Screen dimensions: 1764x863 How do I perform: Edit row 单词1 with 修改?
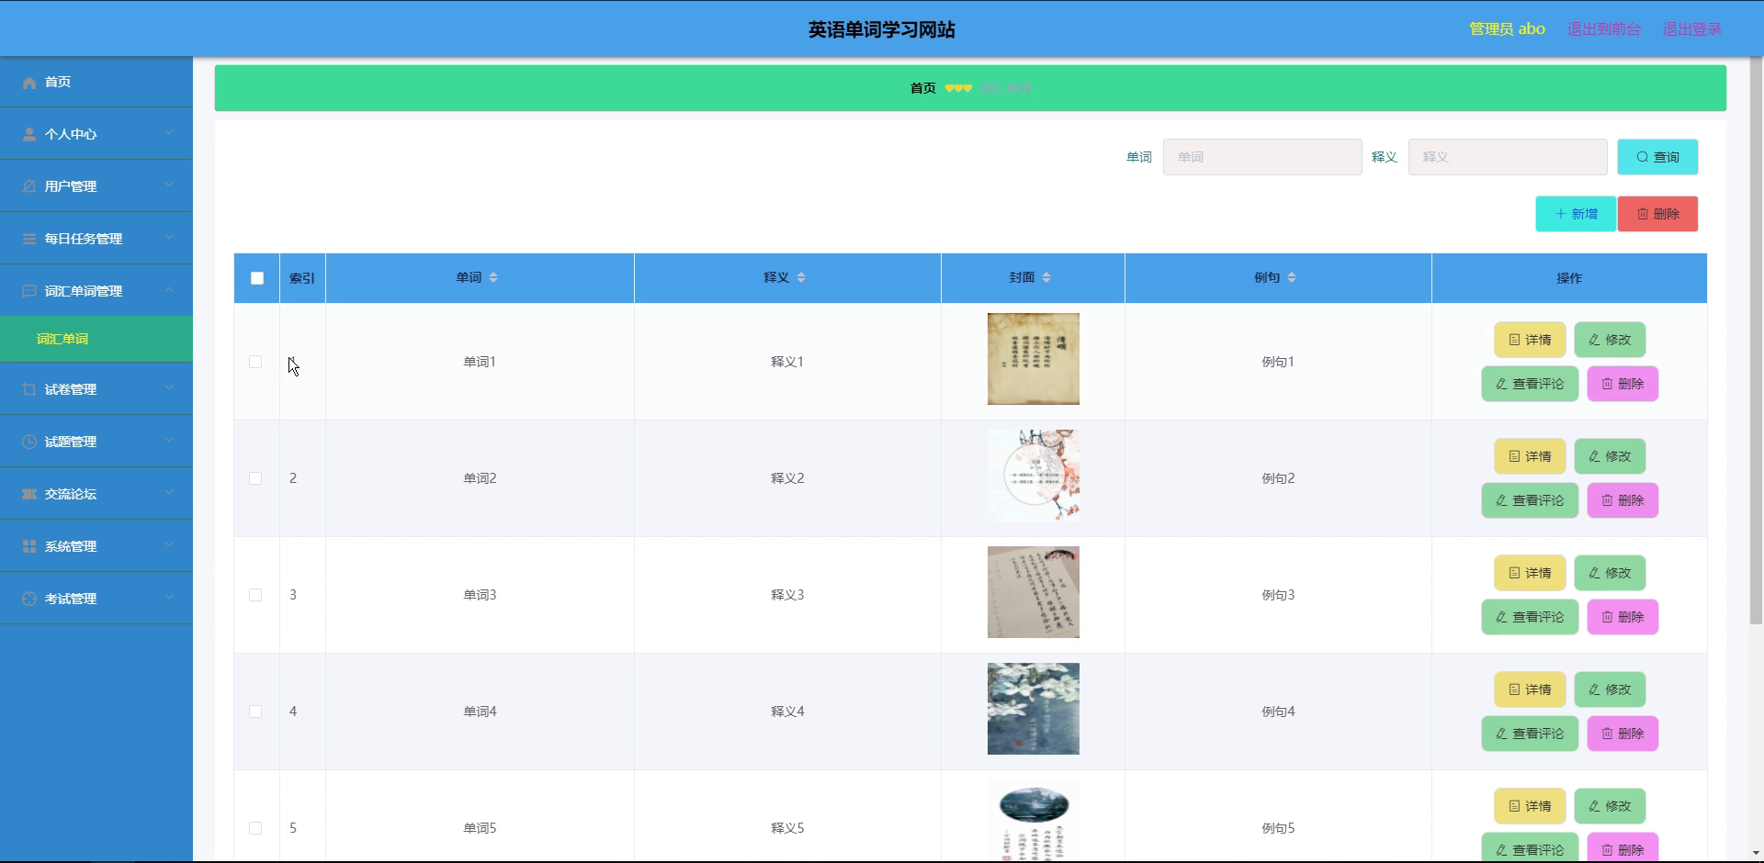tap(1610, 341)
